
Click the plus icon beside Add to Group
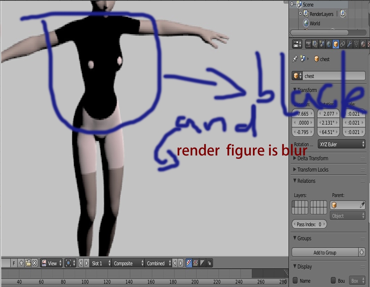[x=361, y=253]
